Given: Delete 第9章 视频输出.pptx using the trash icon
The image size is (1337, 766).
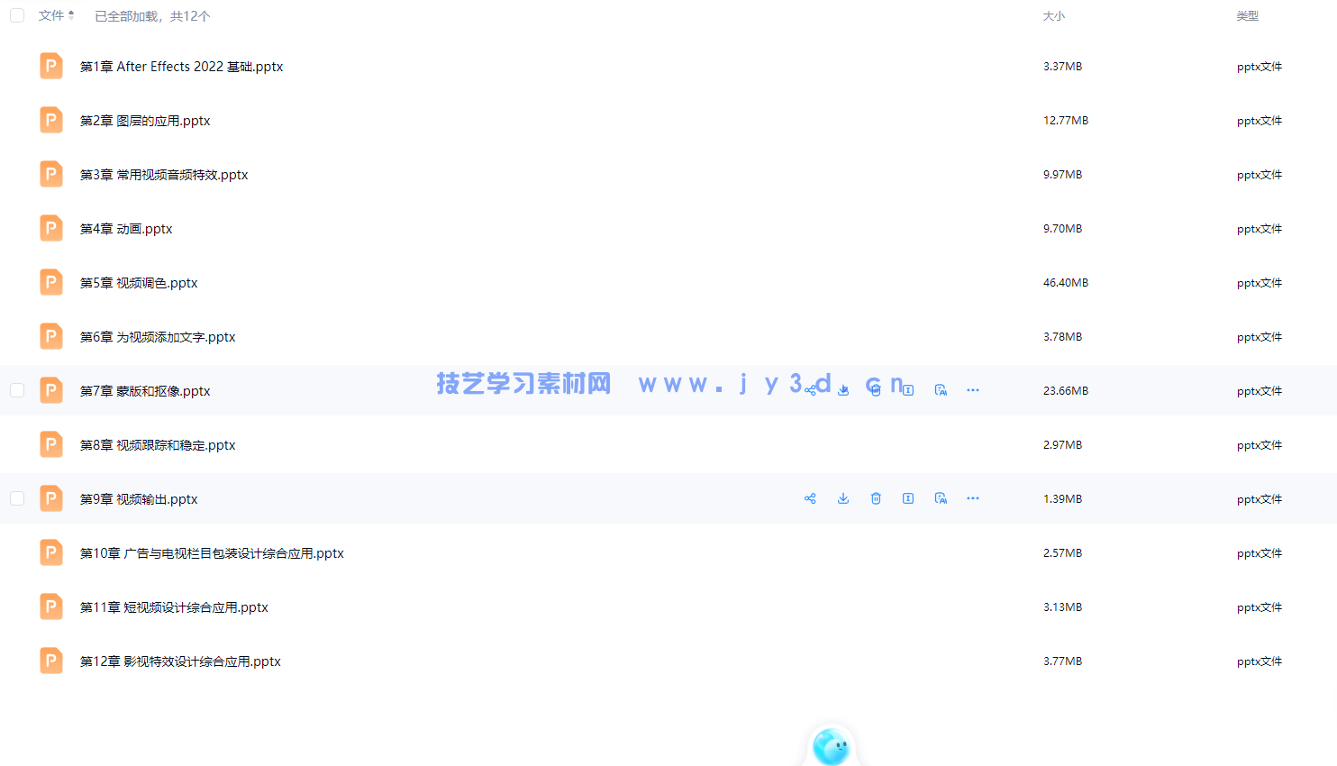Looking at the screenshot, I should 876,497.
